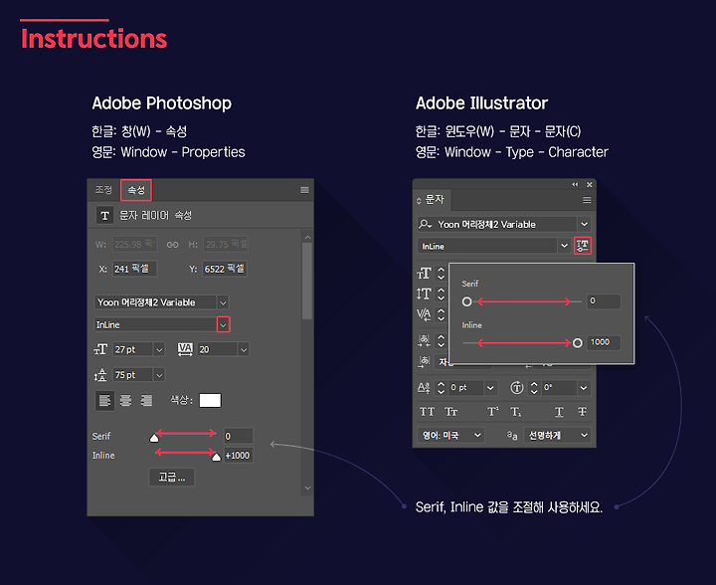Image resolution: width=716 pixels, height=585 pixels.
Task: Toggle the width-height link icon
Action: pos(172,245)
